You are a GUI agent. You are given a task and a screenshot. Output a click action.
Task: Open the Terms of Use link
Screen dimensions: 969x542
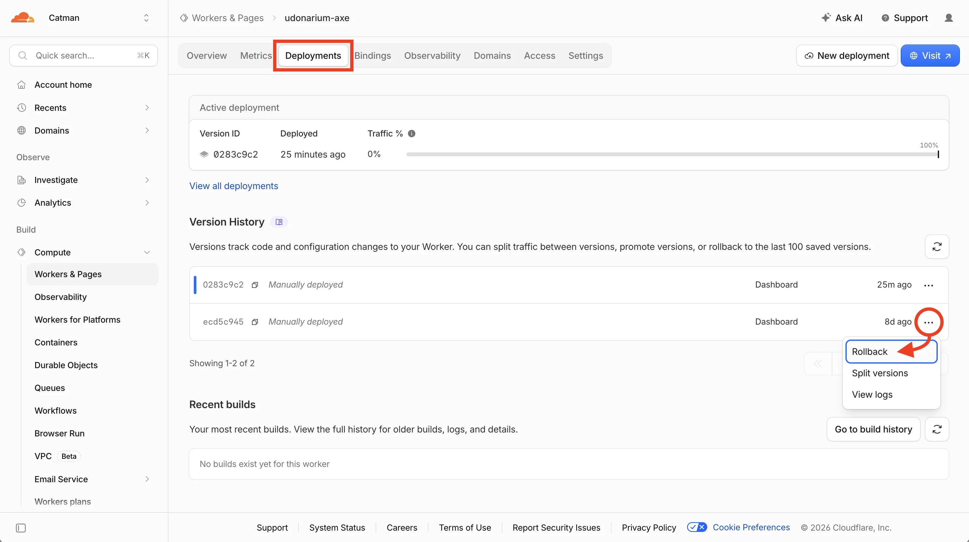(x=465, y=527)
